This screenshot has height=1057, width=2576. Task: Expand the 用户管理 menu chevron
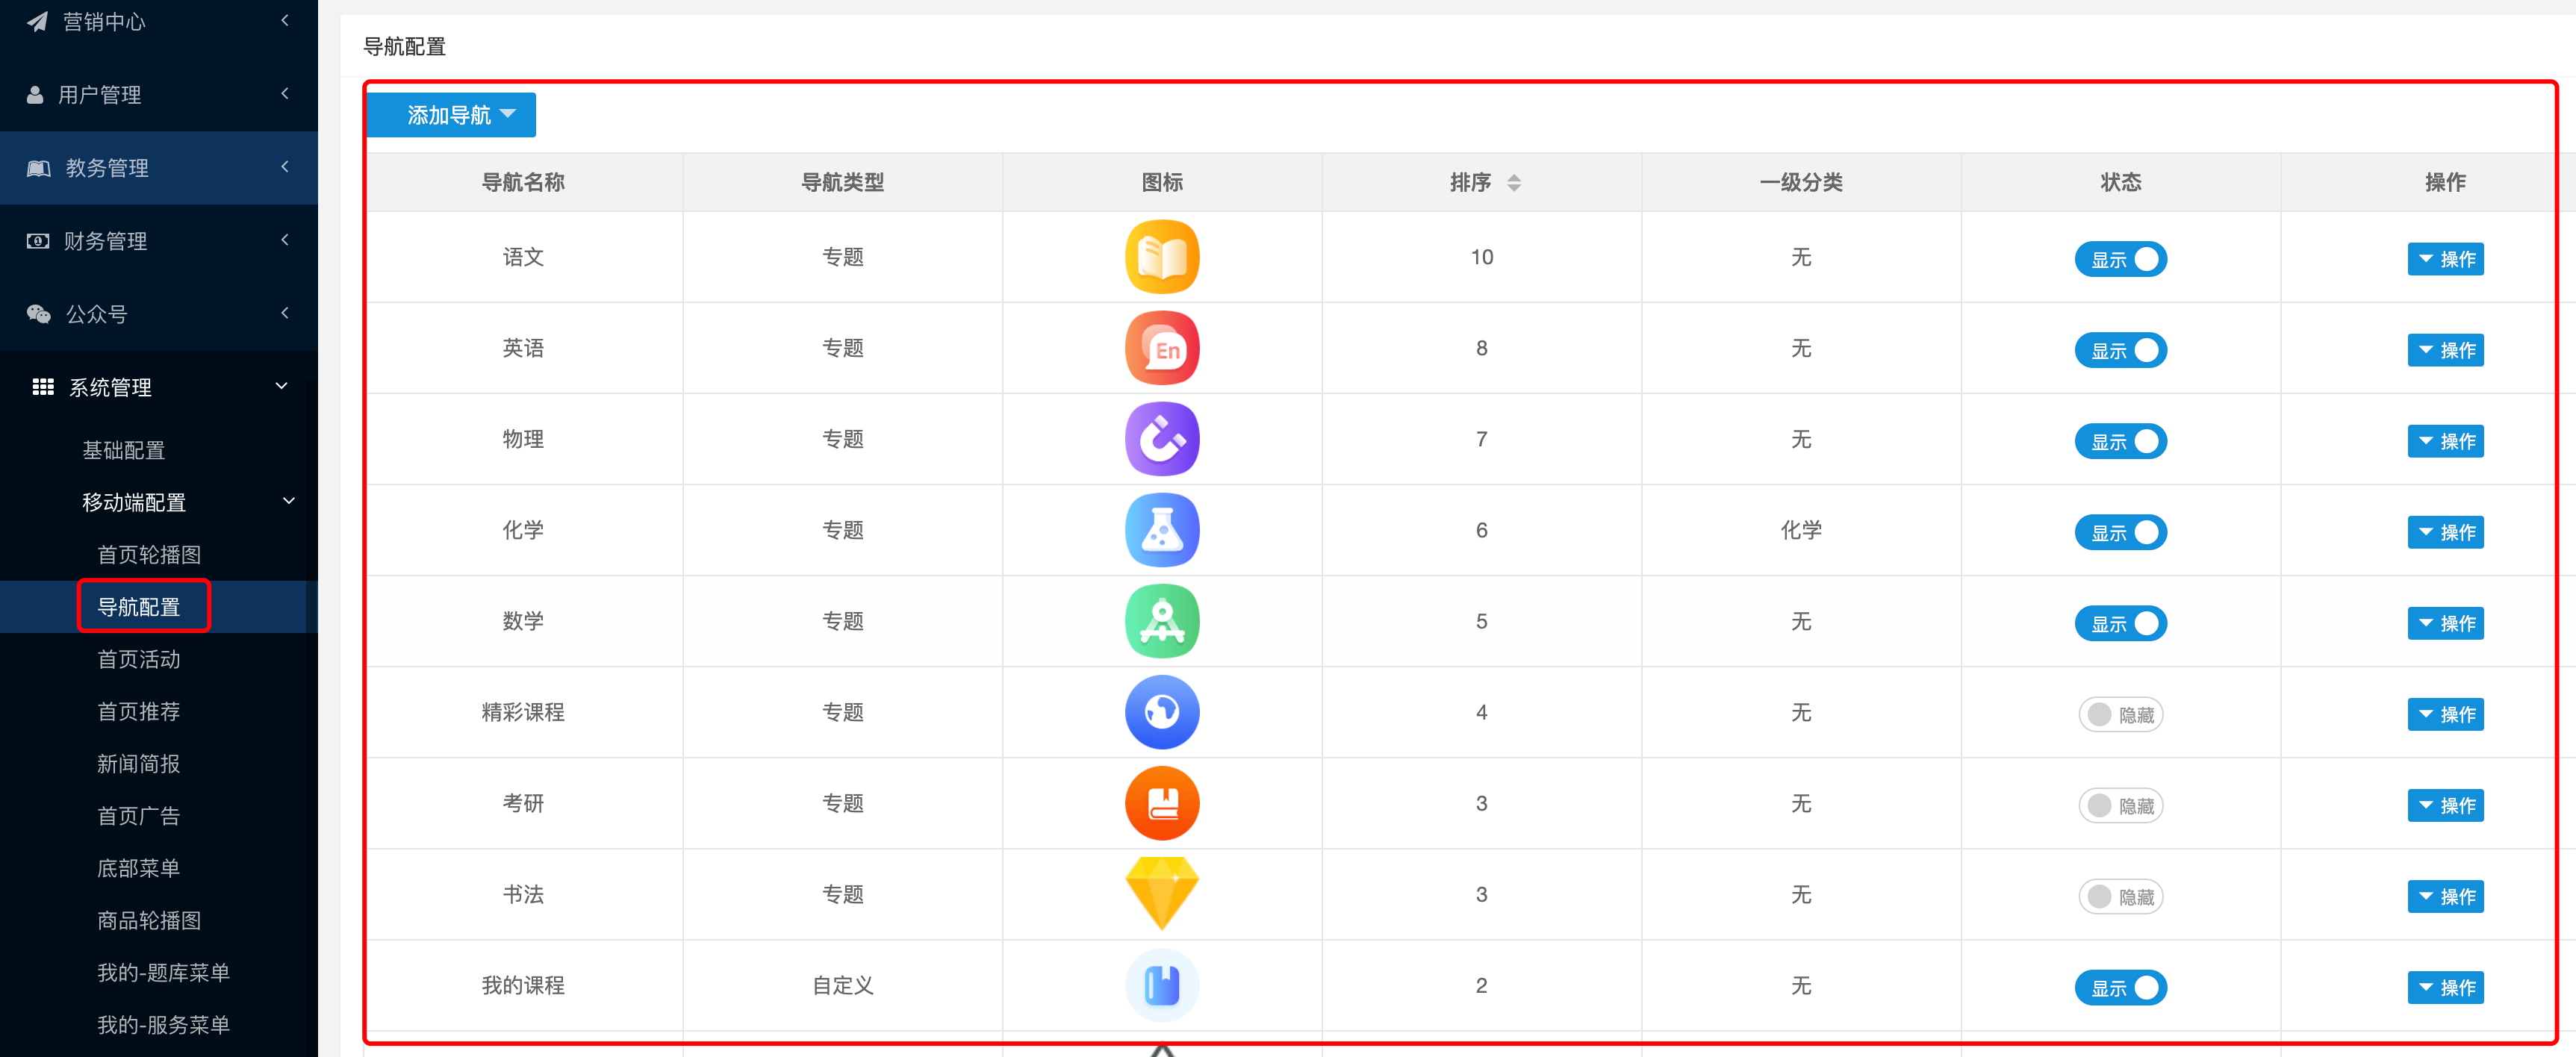[x=285, y=93]
